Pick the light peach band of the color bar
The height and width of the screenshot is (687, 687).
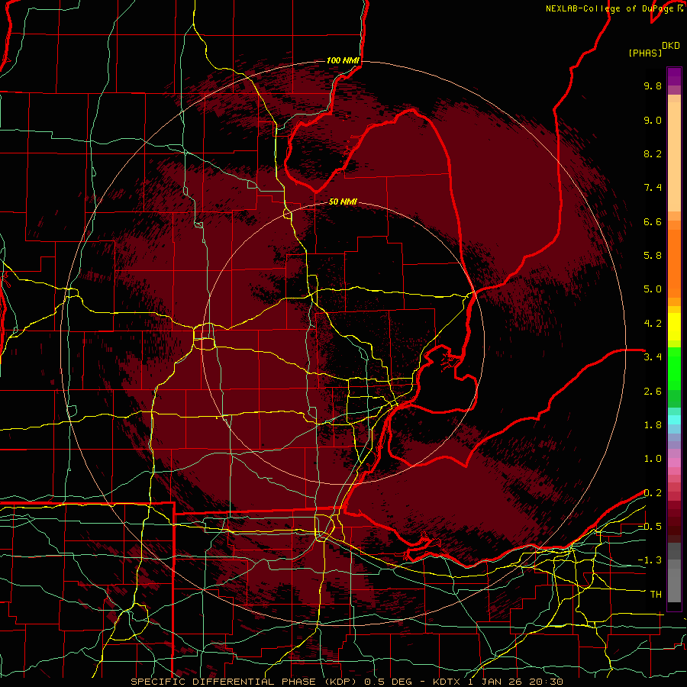[x=674, y=156]
